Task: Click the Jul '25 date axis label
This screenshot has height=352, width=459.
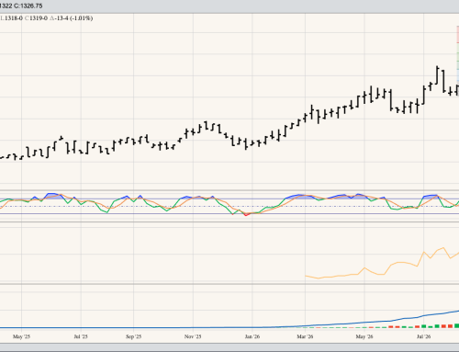Action: pyautogui.click(x=81, y=336)
